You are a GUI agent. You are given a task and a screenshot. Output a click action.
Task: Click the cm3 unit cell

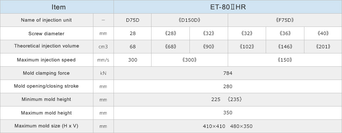[103, 47]
